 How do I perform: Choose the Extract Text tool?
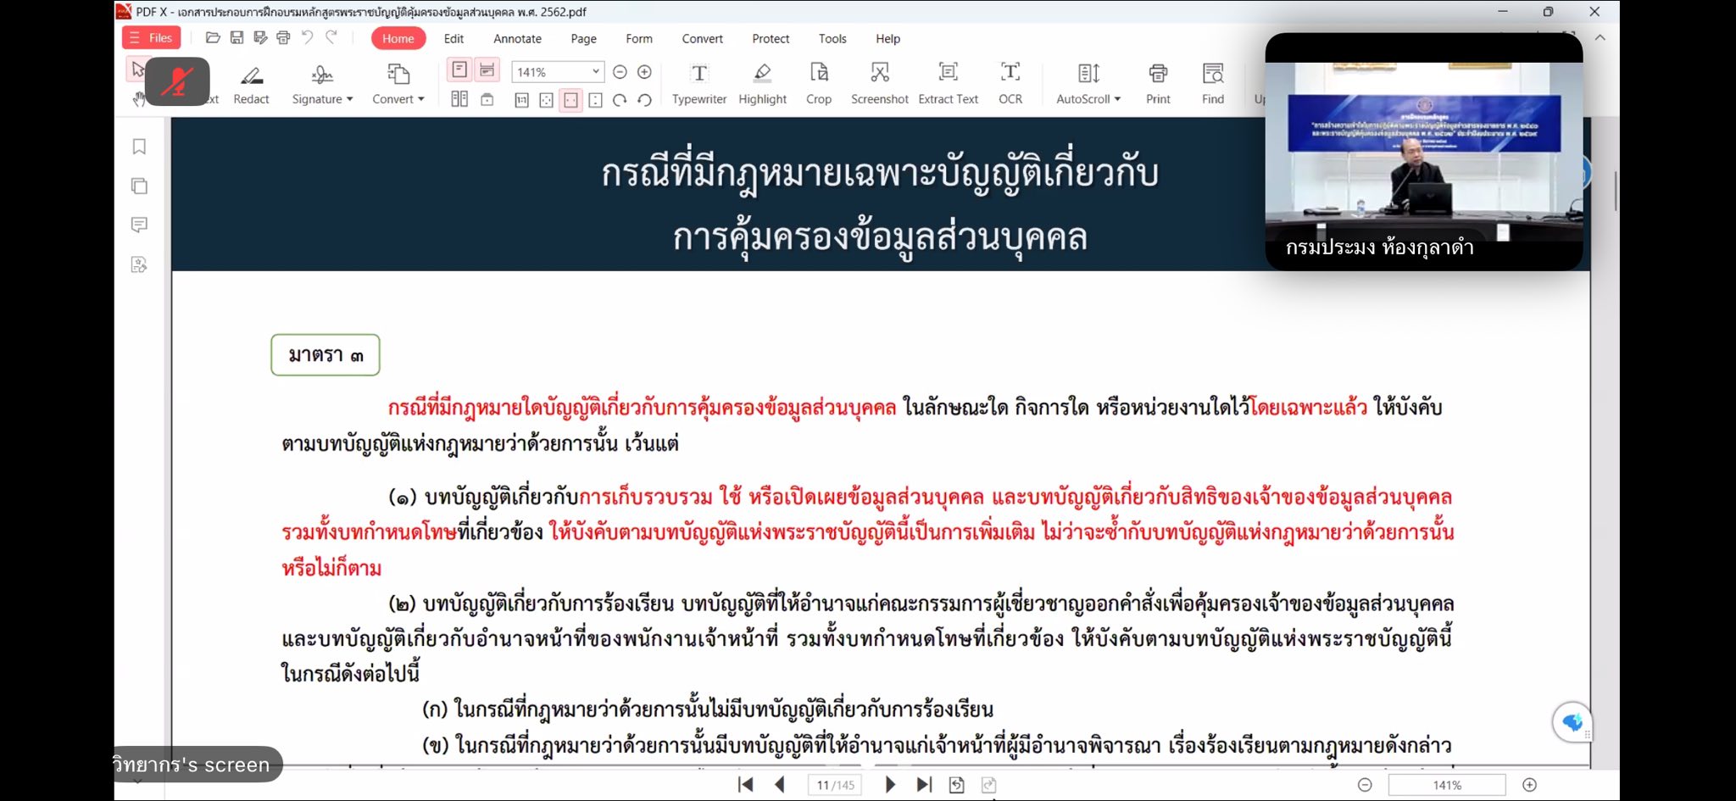948,83
